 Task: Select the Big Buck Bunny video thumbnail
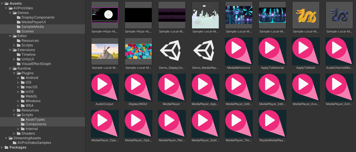point(105,51)
